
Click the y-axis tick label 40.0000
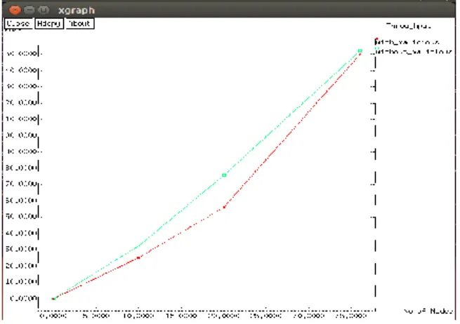(22, 234)
